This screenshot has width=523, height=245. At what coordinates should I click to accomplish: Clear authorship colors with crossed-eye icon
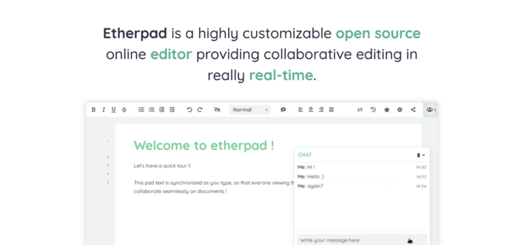pos(217,110)
